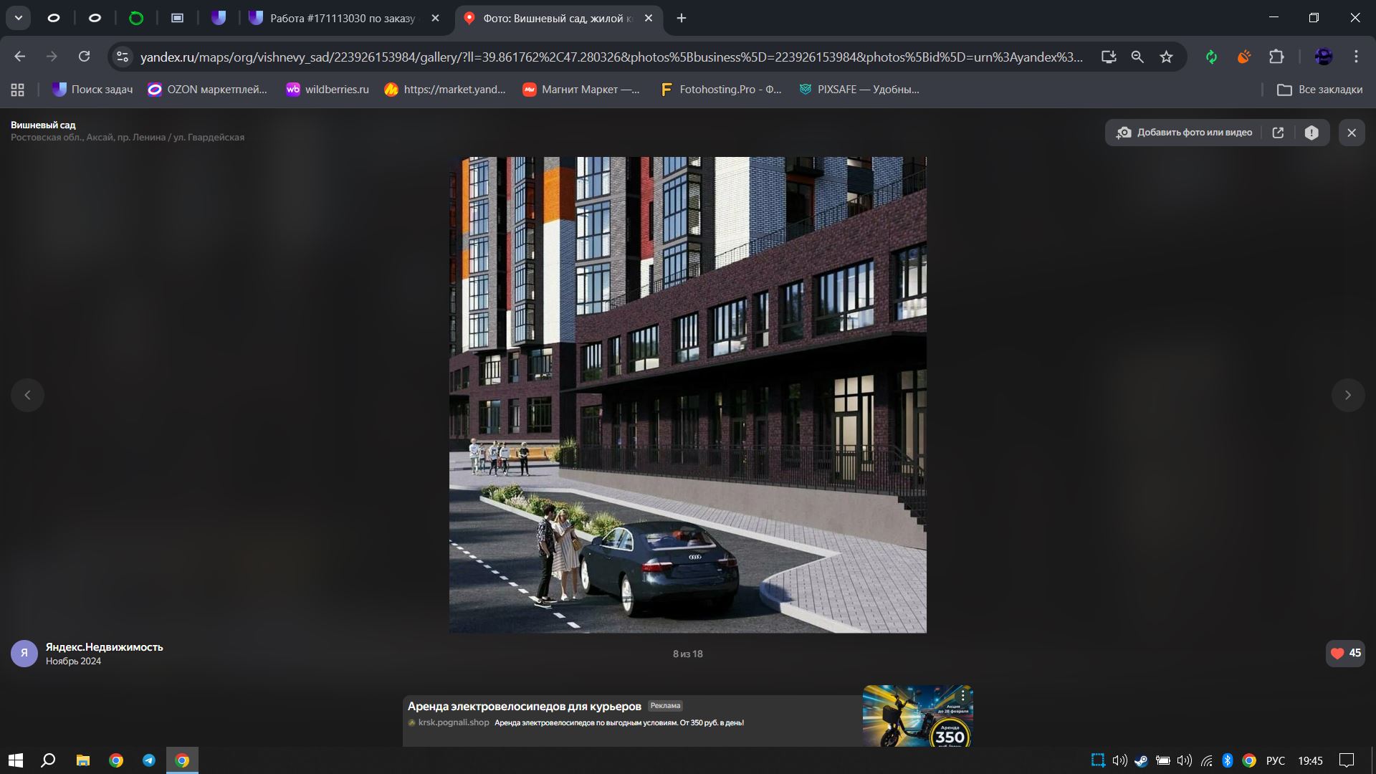Expand tab search dropdown arrow
This screenshot has height=774, width=1376.
[x=19, y=18]
